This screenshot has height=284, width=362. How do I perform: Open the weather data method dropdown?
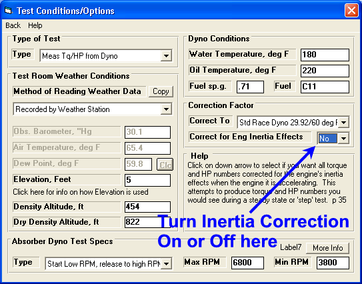(166, 109)
